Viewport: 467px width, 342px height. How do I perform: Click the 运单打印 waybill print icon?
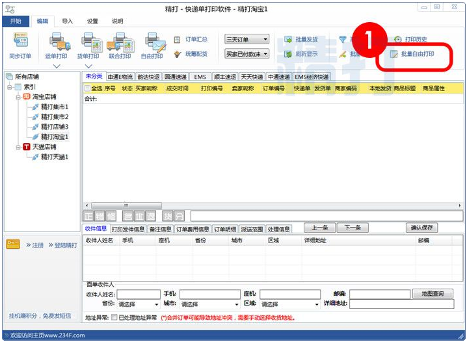point(60,42)
